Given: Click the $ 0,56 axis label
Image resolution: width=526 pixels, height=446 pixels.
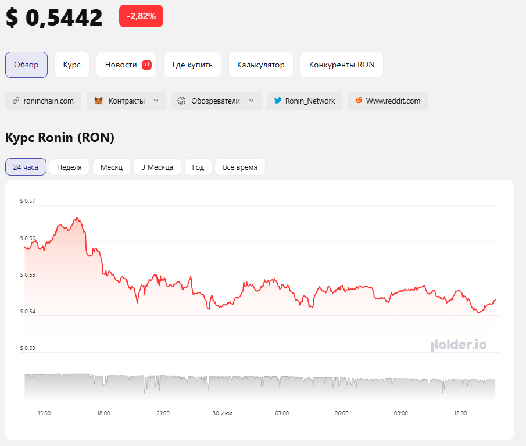Looking at the screenshot, I should tap(27, 238).
